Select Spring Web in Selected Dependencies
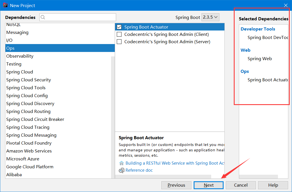Screen dimensions: 292x192 [259, 59]
